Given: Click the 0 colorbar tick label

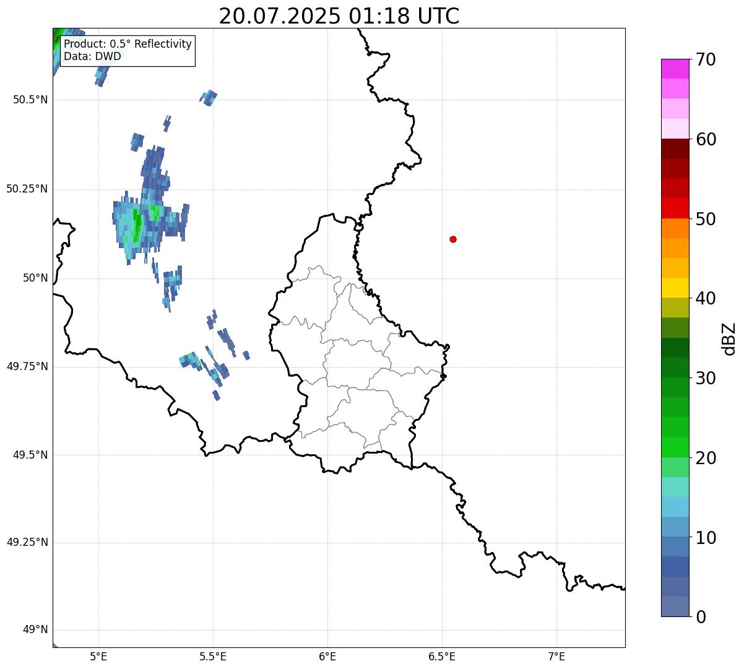Looking at the screenshot, I should click(x=701, y=617).
